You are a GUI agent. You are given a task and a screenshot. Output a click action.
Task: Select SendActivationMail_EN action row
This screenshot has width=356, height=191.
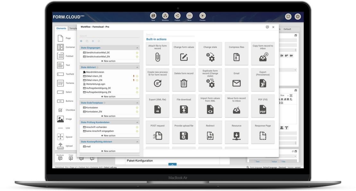[109, 57]
